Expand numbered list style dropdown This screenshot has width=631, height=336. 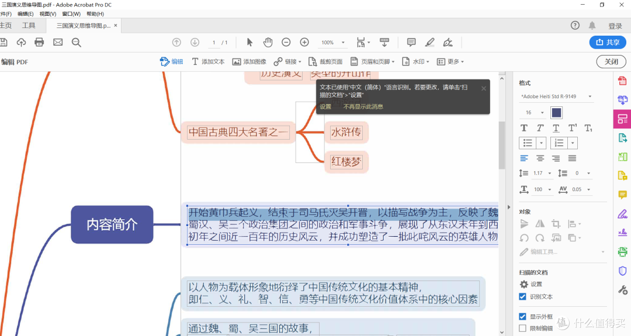click(x=573, y=143)
